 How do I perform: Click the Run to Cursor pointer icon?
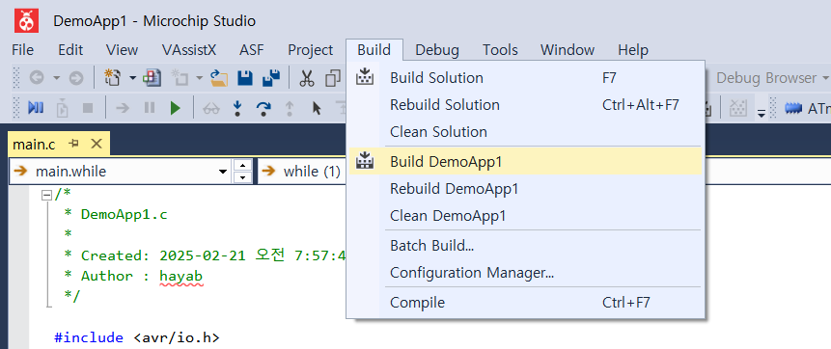[x=317, y=108]
